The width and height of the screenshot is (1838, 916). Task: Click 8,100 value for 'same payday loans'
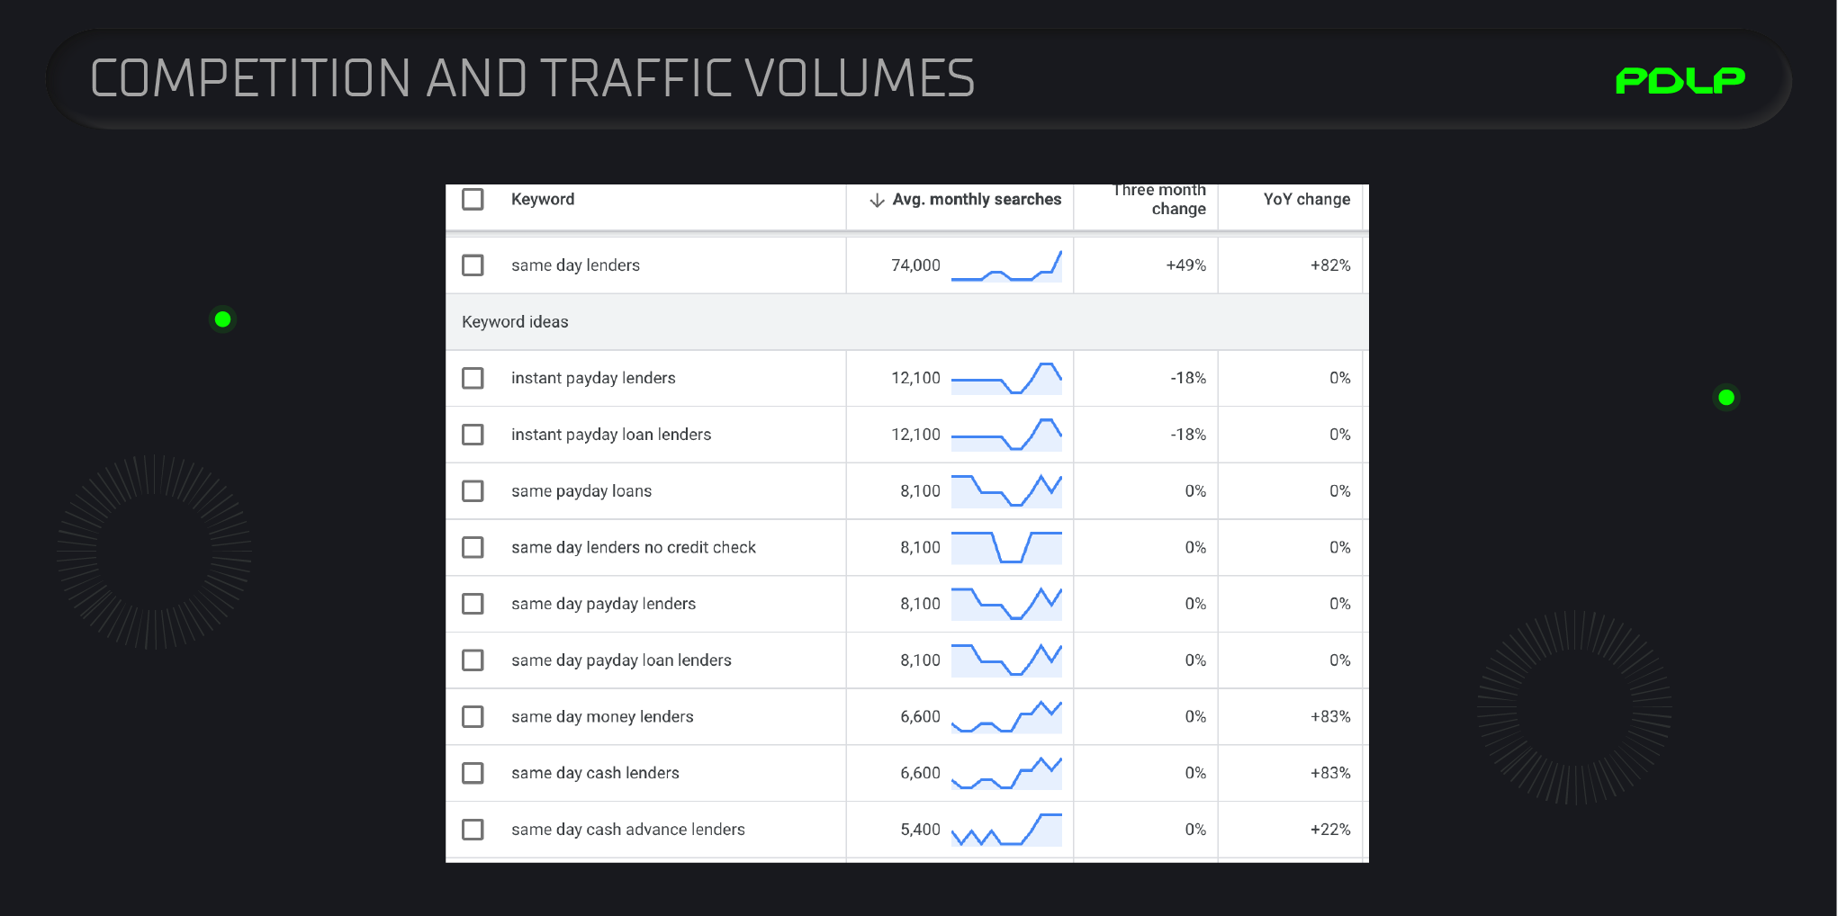click(920, 491)
